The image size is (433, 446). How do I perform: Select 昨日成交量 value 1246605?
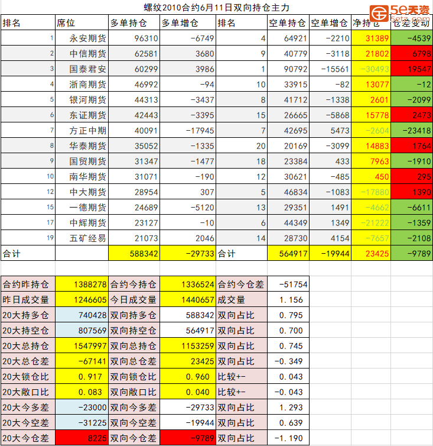[82, 299]
